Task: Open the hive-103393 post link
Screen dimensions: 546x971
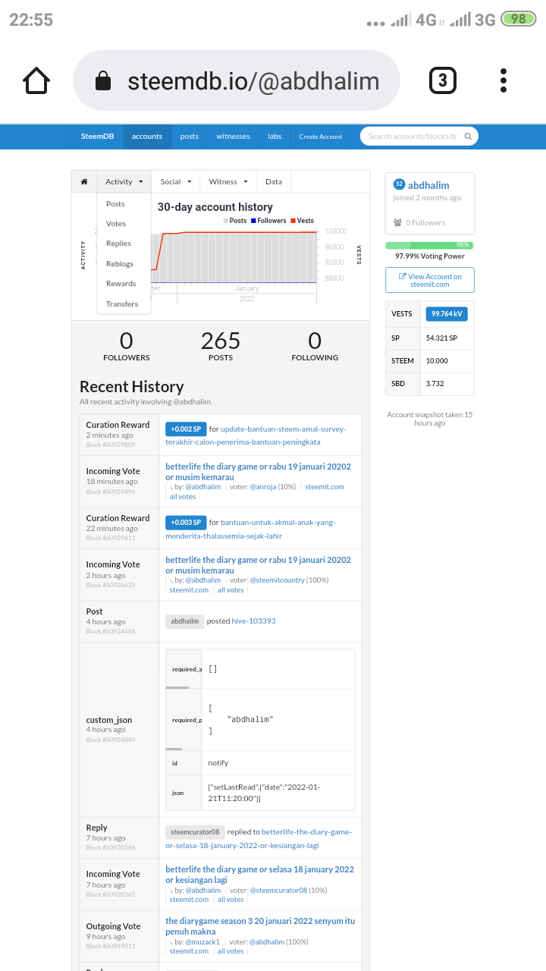Action: tap(254, 621)
